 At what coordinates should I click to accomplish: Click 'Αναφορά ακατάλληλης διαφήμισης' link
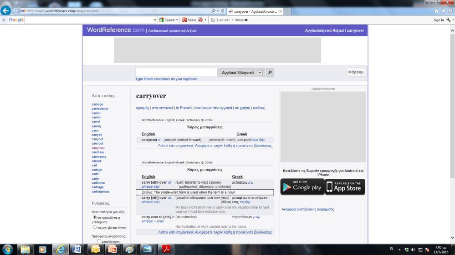tap(307, 209)
